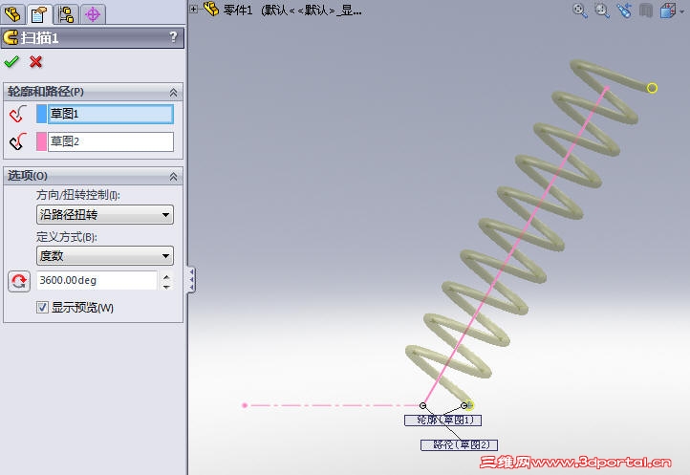
Task: Expand the 零件1 flyout tree
Action: pyautogui.click(x=193, y=9)
